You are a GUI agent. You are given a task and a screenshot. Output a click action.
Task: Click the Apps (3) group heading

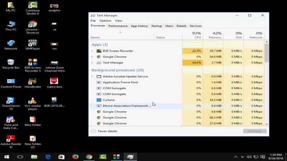tap(100, 45)
